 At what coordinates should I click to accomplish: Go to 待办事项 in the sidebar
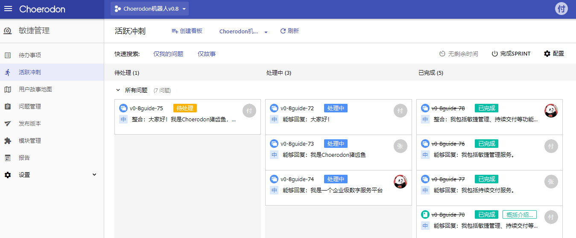(x=30, y=55)
